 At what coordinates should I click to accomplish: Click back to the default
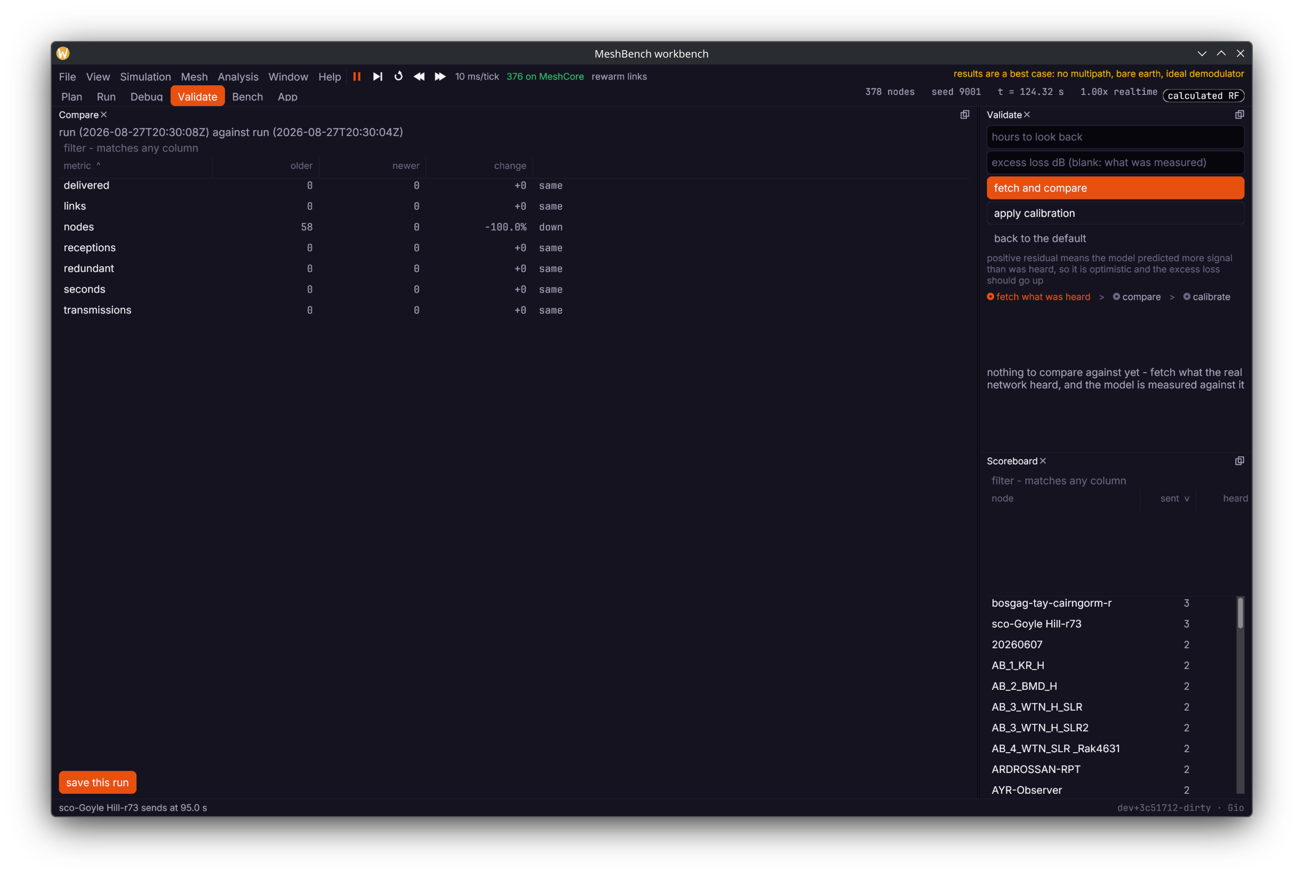(1039, 238)
